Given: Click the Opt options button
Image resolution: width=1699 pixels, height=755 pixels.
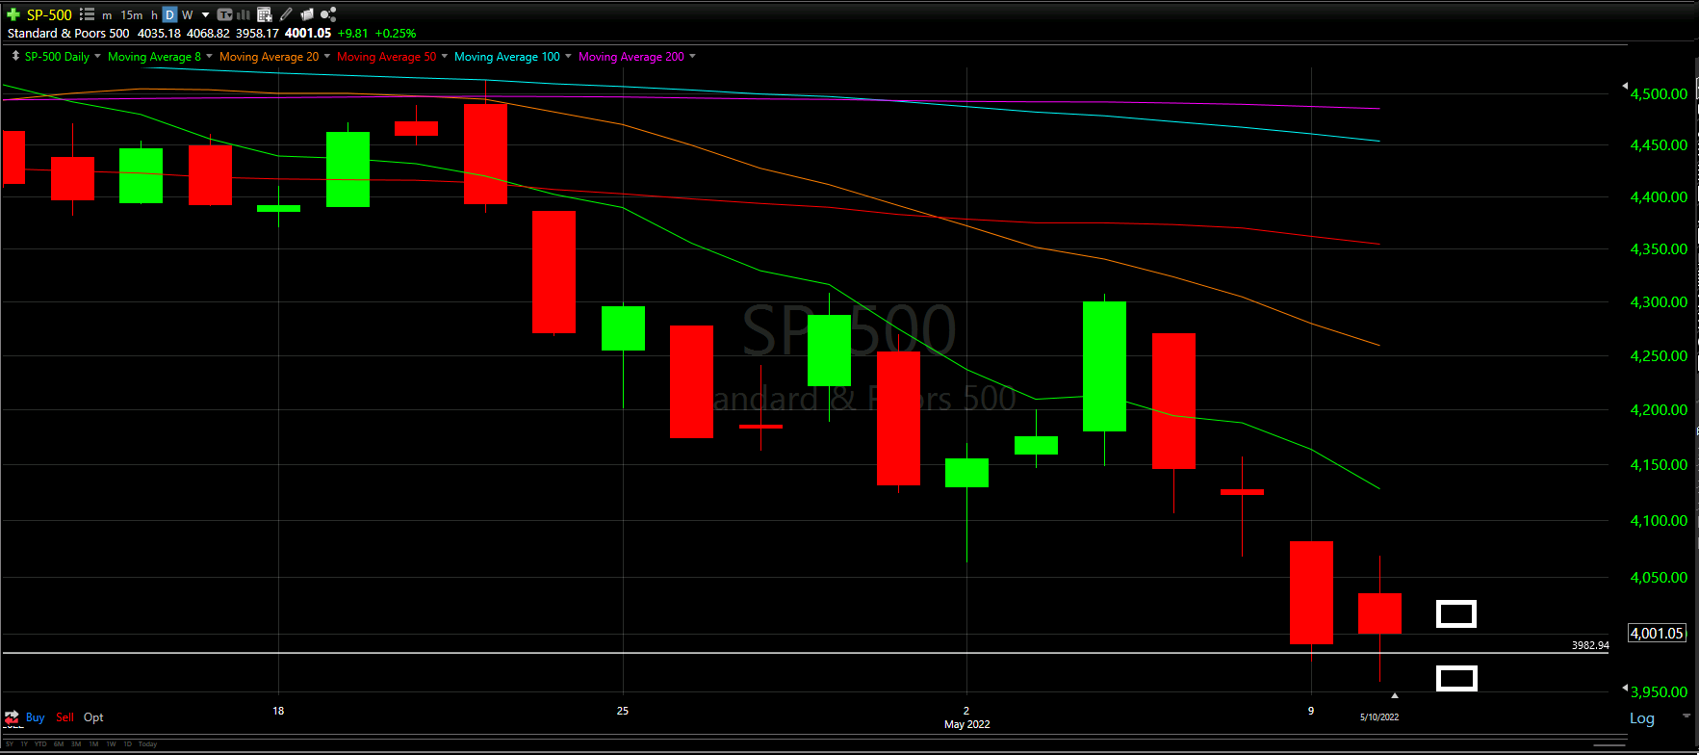Looking at the screenshot, I should click(93, 717).
